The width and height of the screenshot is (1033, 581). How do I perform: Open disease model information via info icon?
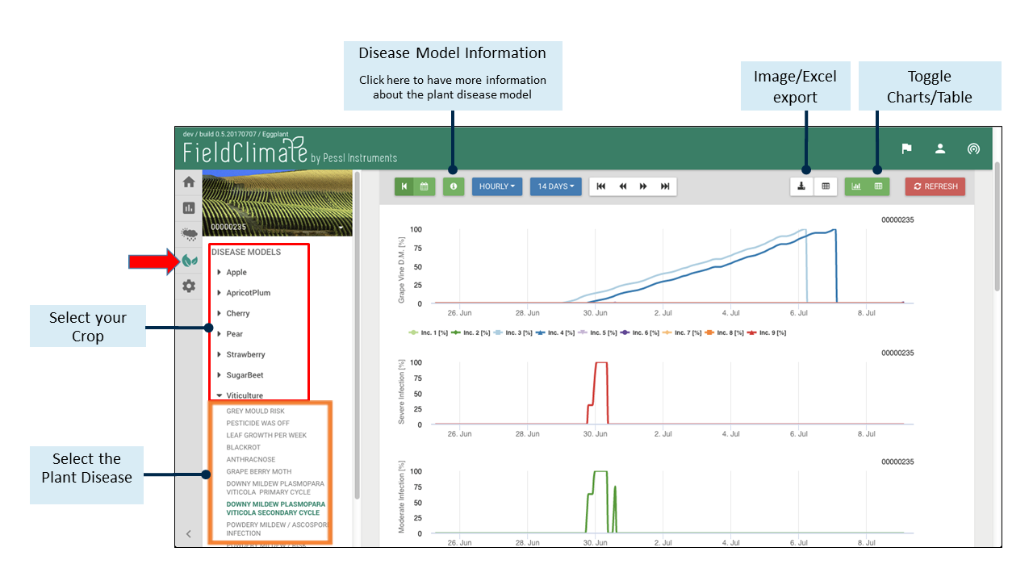pyautogui.click(x=454, y=186)
